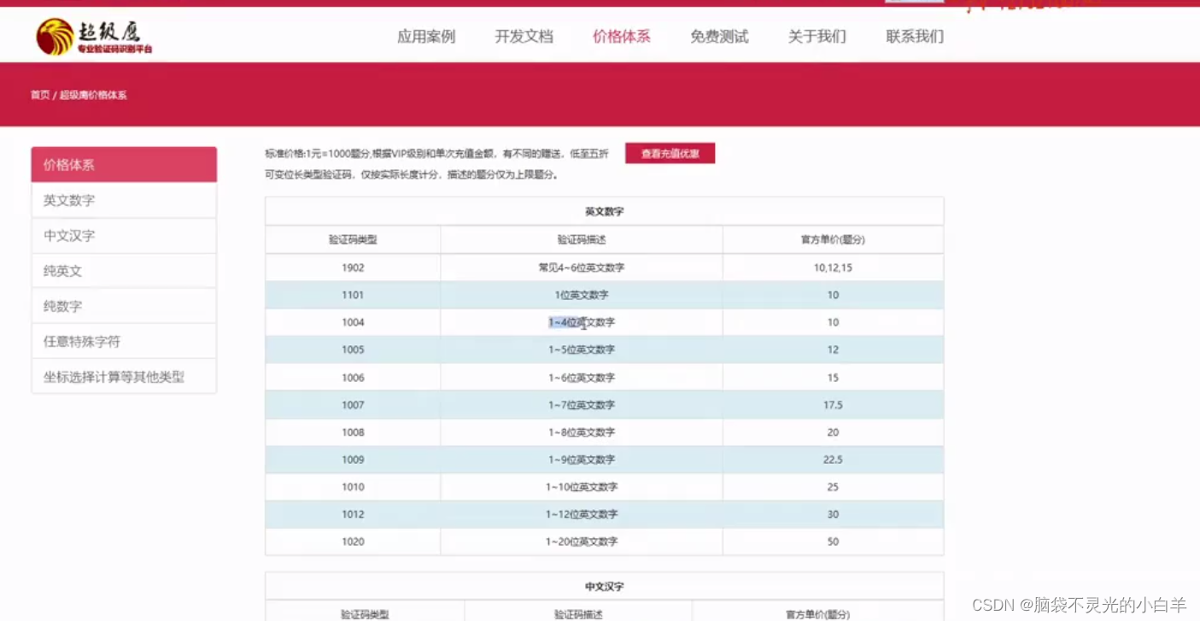Select 纯数字 in the sidebar

point(124,306)
